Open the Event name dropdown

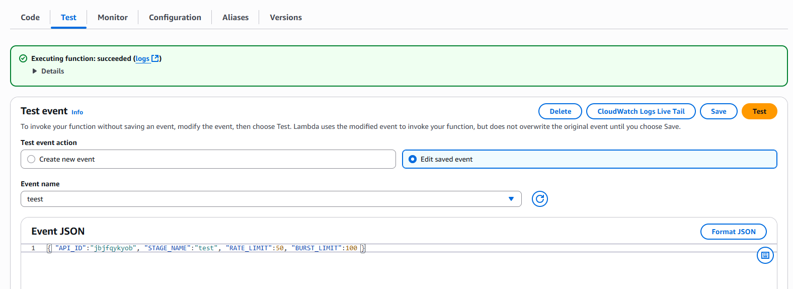click(271, 199)
